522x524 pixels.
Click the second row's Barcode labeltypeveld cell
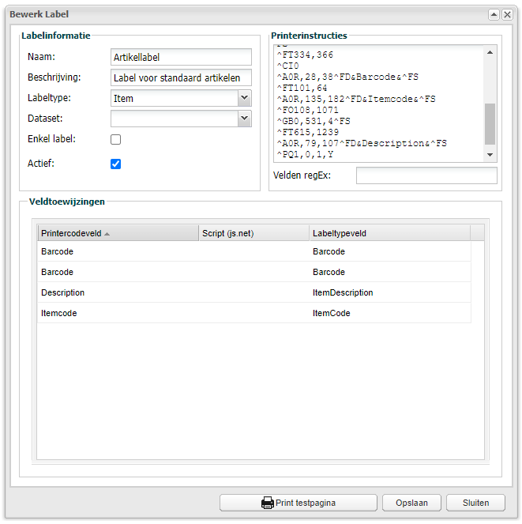(390, 272)
